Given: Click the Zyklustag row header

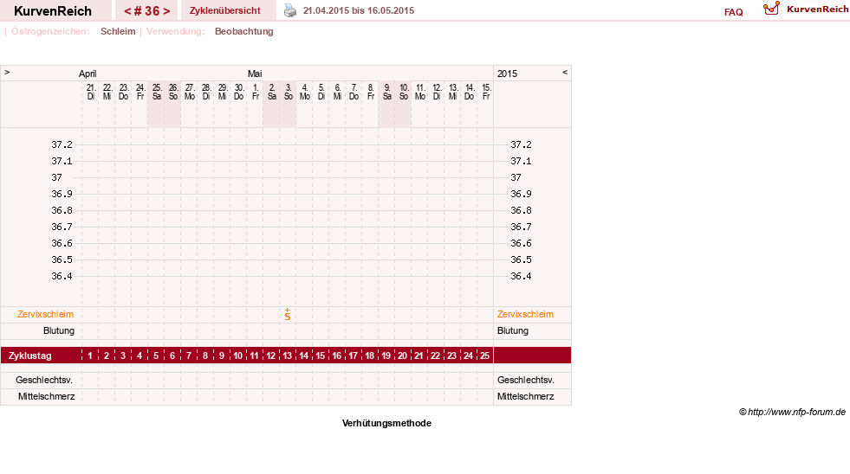Looking at the screenshot, I should coord(29,355).
